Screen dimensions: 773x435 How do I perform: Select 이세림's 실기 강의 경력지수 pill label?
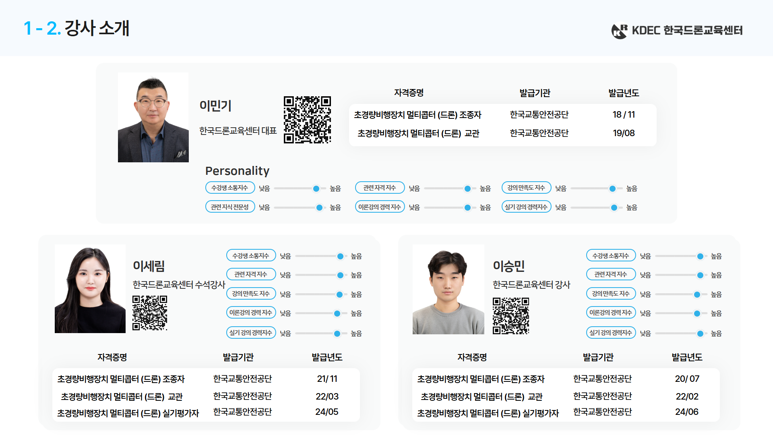[x=251, y=333]
